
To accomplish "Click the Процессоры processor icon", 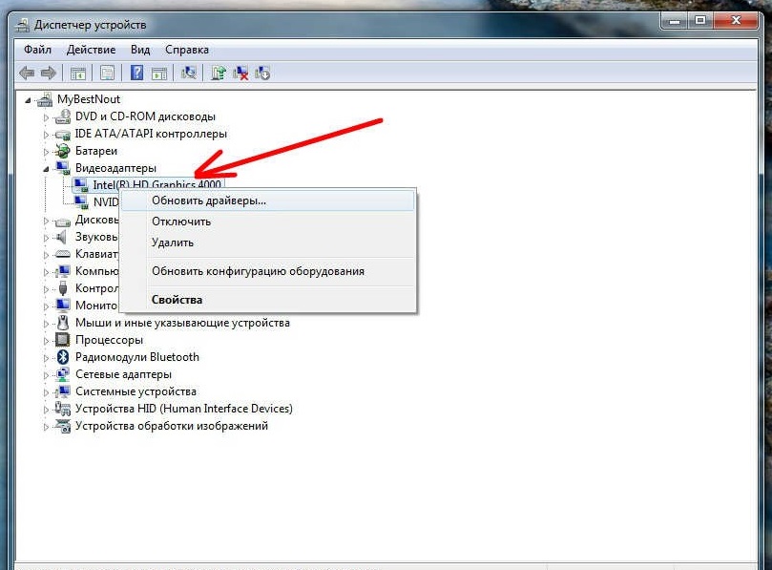I will coord(63,340).
